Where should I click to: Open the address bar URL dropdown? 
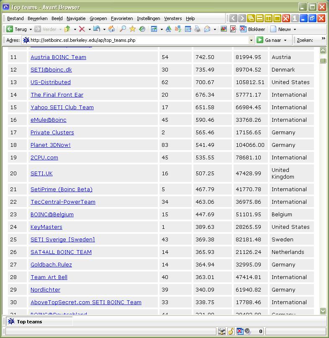[x=251, y=40]
